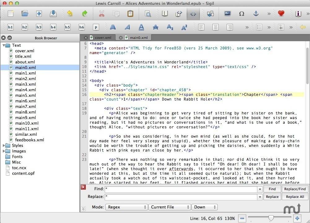Toggle superscript formatting

coord(184,27)
